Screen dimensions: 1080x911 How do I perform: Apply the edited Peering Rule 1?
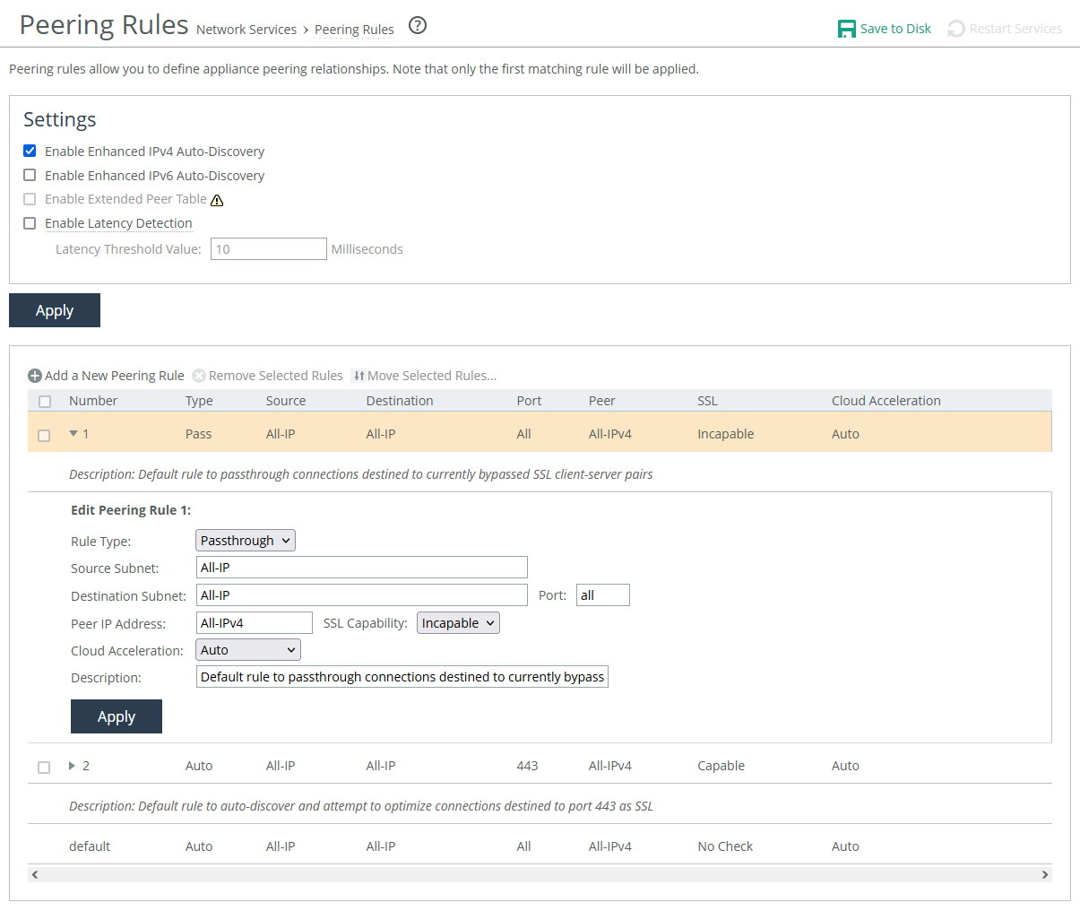tap(117, 716)
